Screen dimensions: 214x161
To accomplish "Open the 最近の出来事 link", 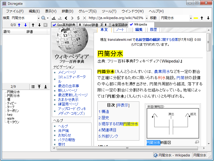I will [68, 86].
